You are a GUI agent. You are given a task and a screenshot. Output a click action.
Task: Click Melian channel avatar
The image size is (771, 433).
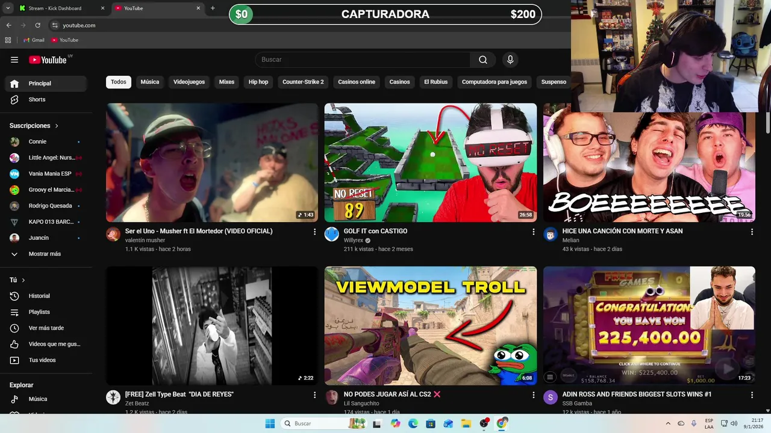[x=551, y=235]
